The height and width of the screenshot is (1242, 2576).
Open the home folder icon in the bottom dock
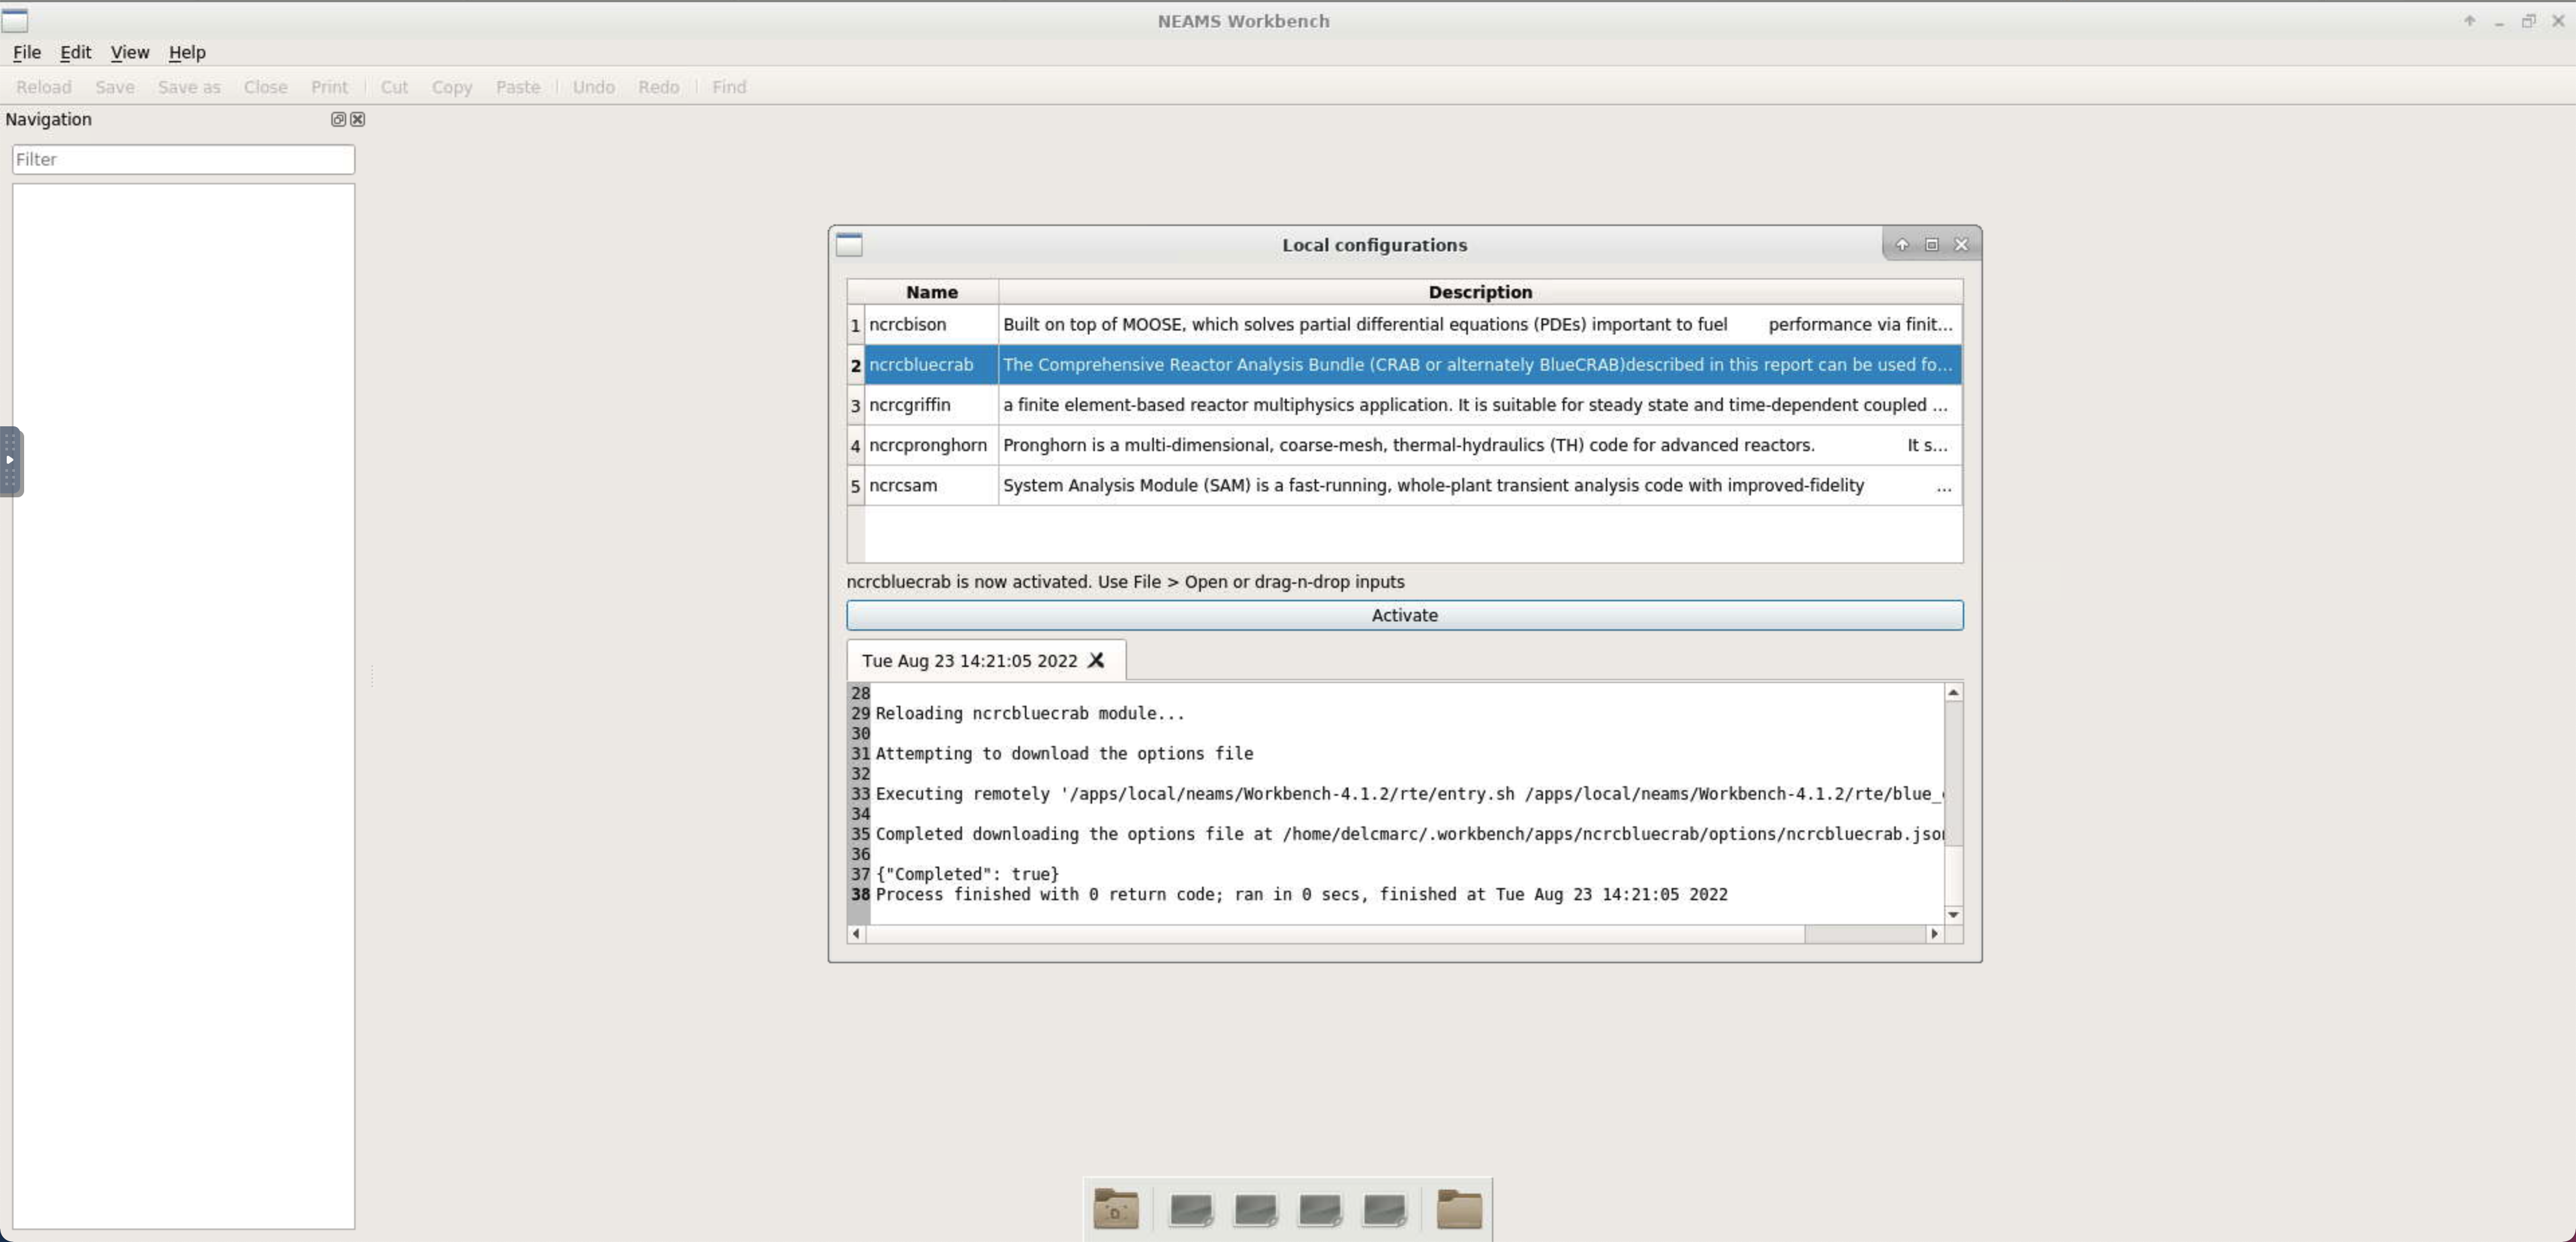click(1115, 1209)
